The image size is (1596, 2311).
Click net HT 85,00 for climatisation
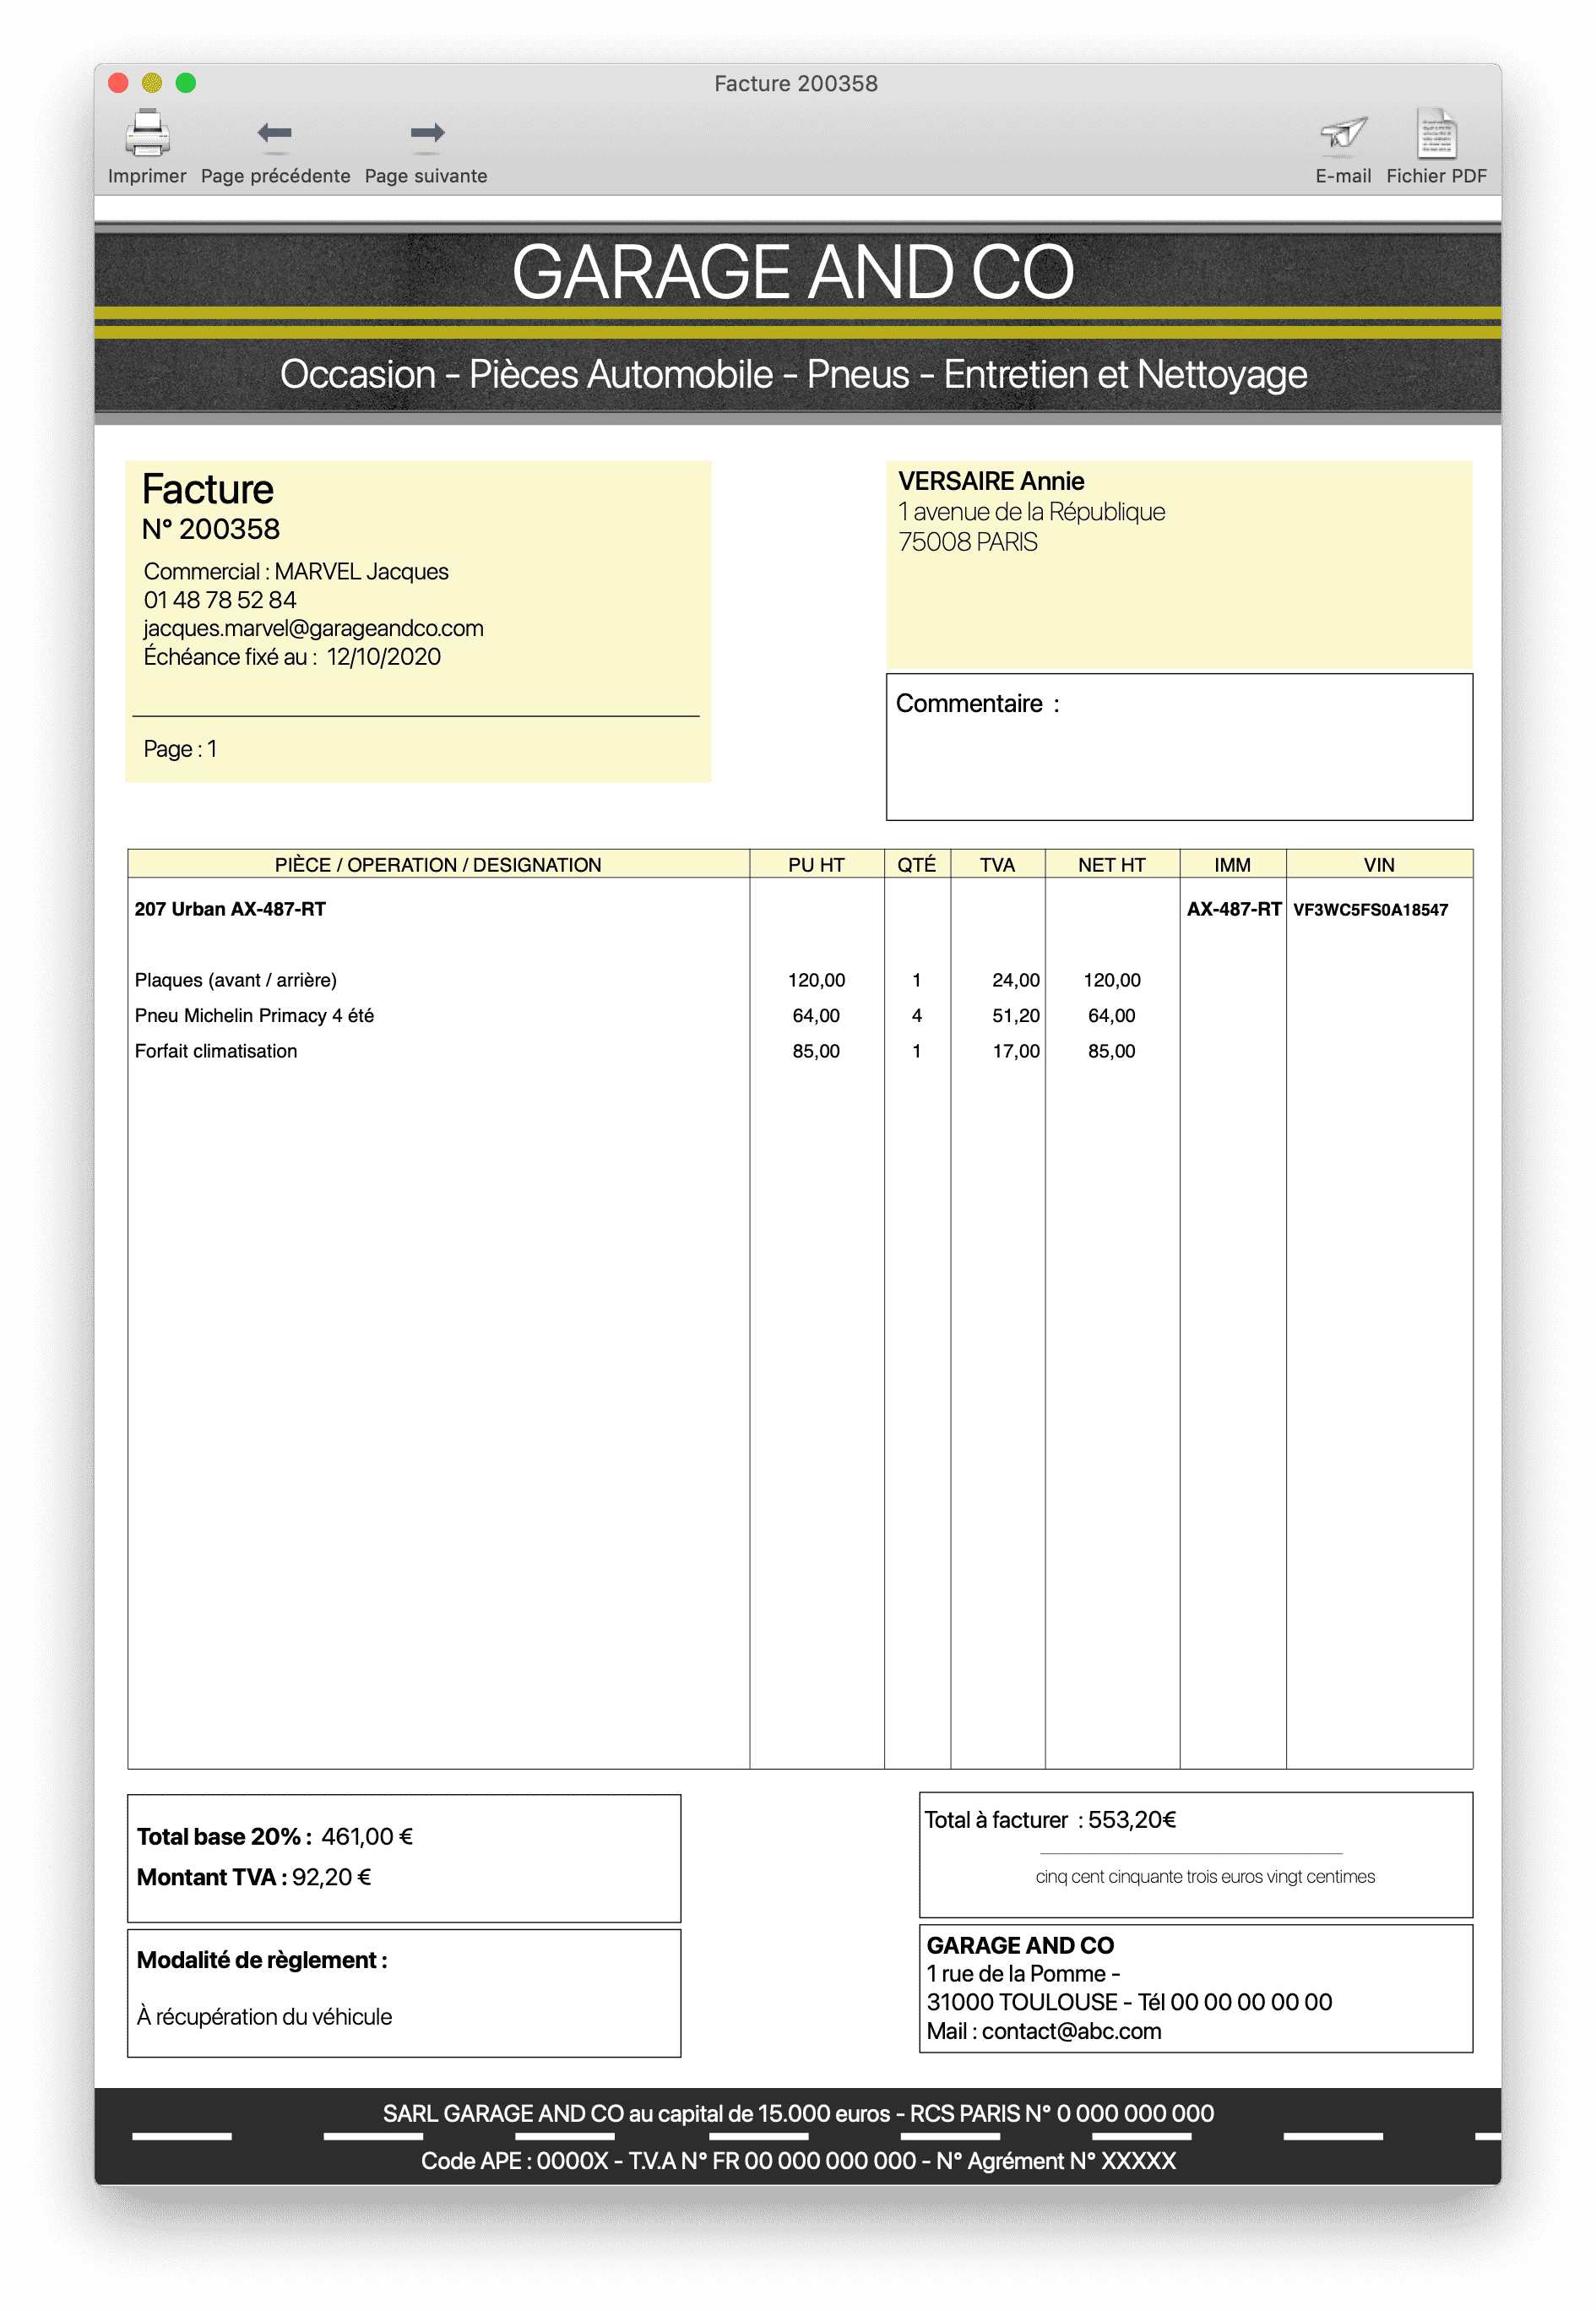point(1112,1051)
